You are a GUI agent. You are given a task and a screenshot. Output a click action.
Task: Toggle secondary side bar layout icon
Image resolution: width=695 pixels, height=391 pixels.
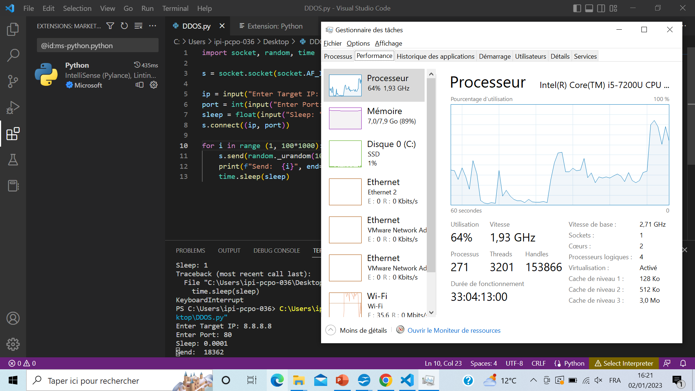coord(601,8)
